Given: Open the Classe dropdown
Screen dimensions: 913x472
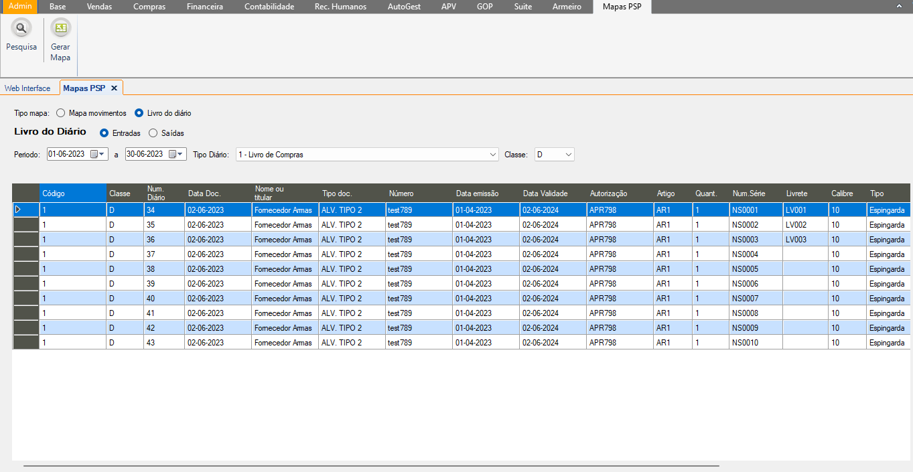Looking at the screenshot, I should click(569, 155).
